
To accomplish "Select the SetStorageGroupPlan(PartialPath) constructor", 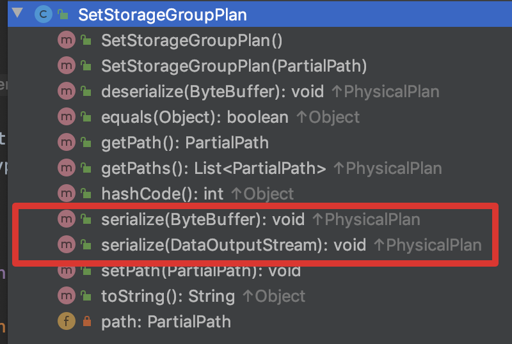I will [x=234, y=66].
